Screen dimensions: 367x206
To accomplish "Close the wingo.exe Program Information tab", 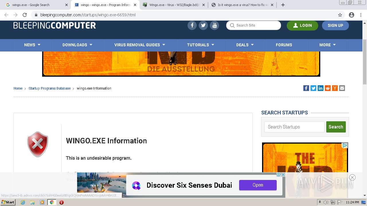I will (135, 5).
